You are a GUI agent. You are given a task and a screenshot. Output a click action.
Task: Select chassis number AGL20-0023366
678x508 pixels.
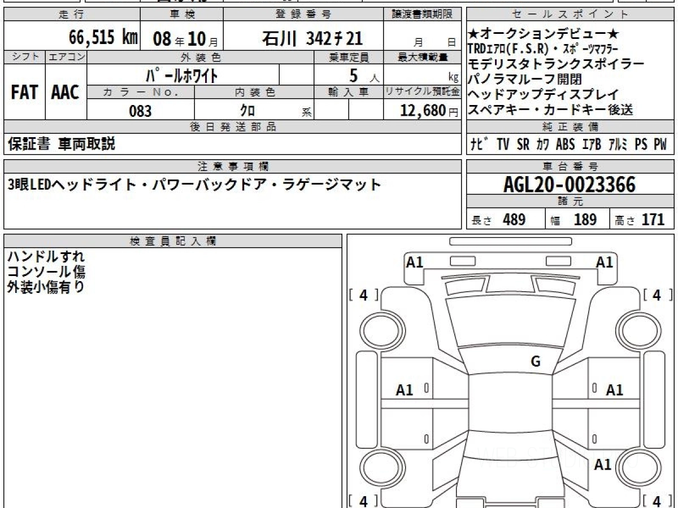coord(569,185)
